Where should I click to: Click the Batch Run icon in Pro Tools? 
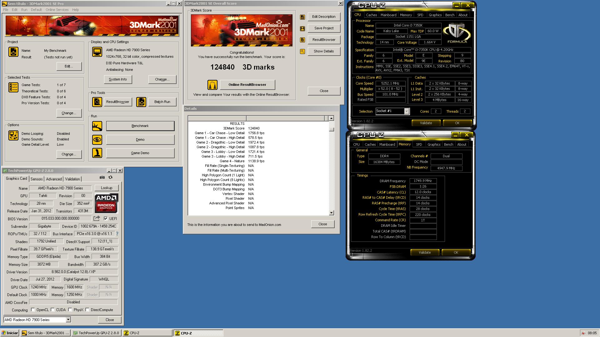pyautogui.click(x=141, y=102)
